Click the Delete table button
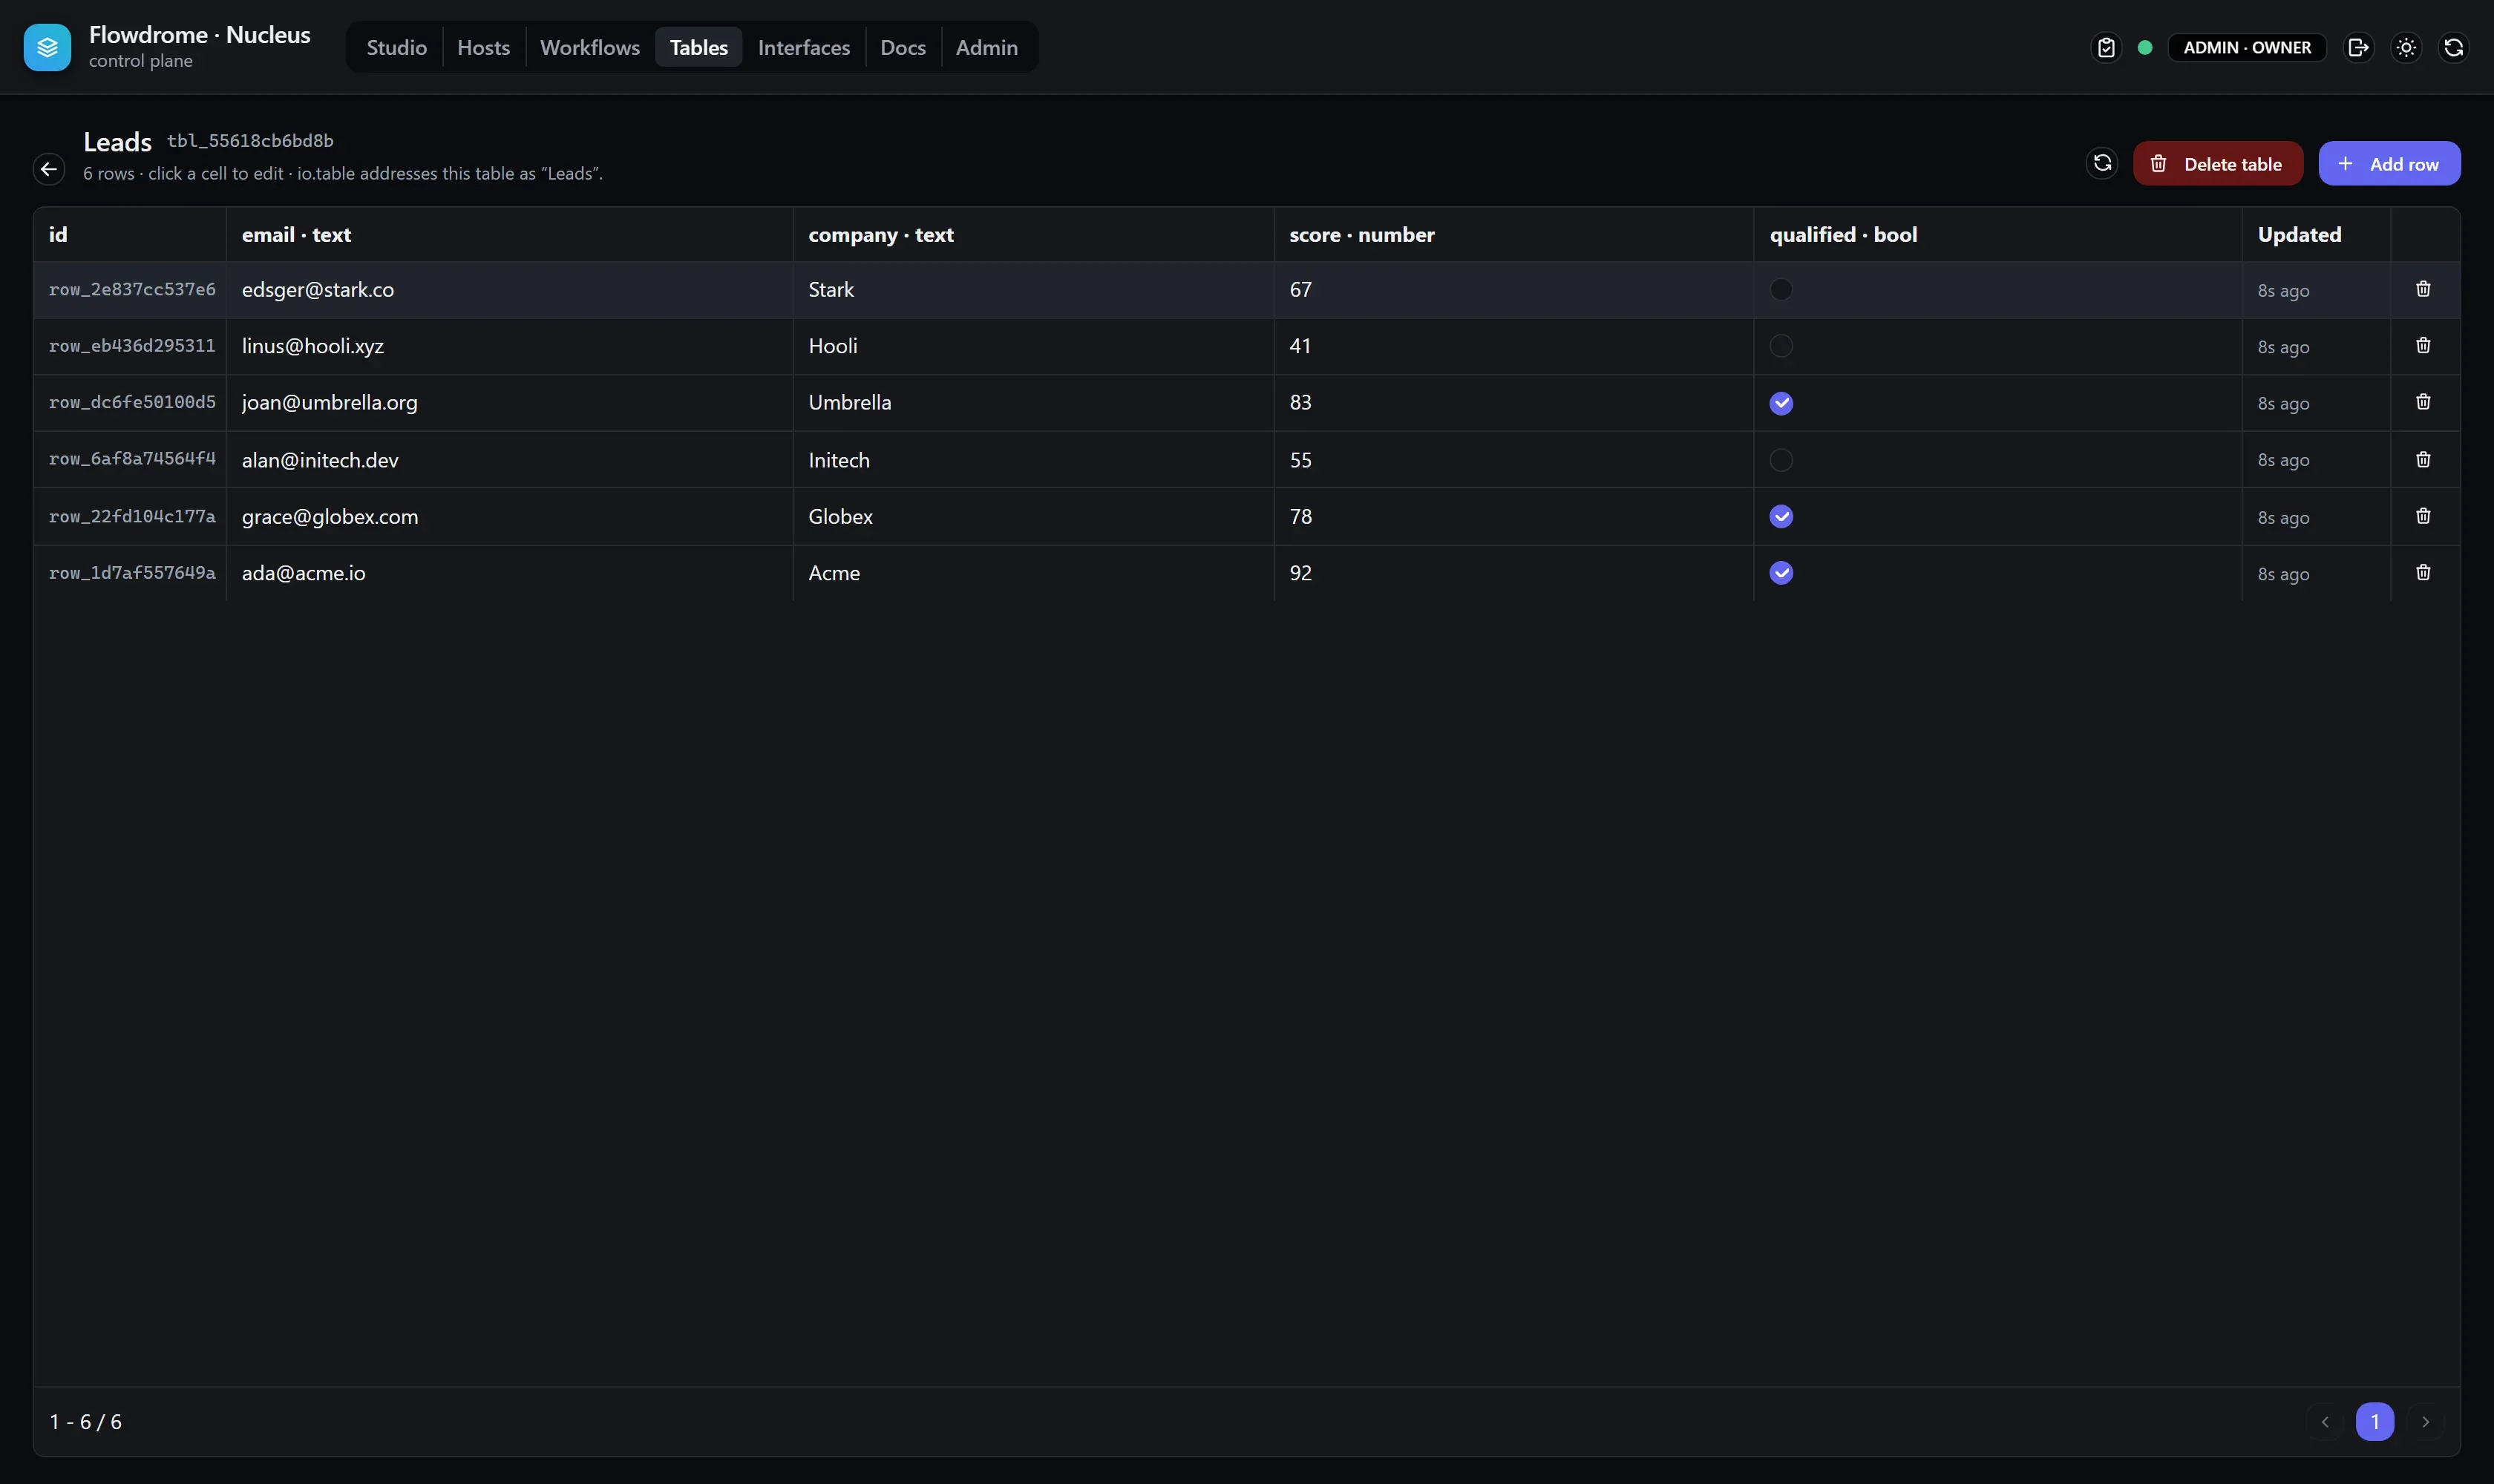 coord(2218,163)
